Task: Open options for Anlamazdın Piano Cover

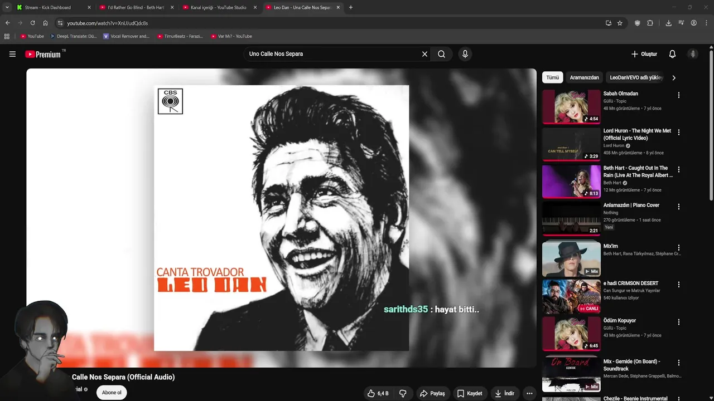Action: tap(679, 207)
